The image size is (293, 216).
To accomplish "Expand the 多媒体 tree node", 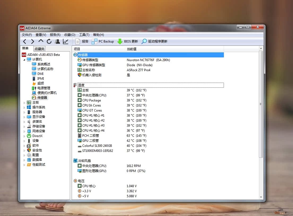I will click(x=24, y=122).
